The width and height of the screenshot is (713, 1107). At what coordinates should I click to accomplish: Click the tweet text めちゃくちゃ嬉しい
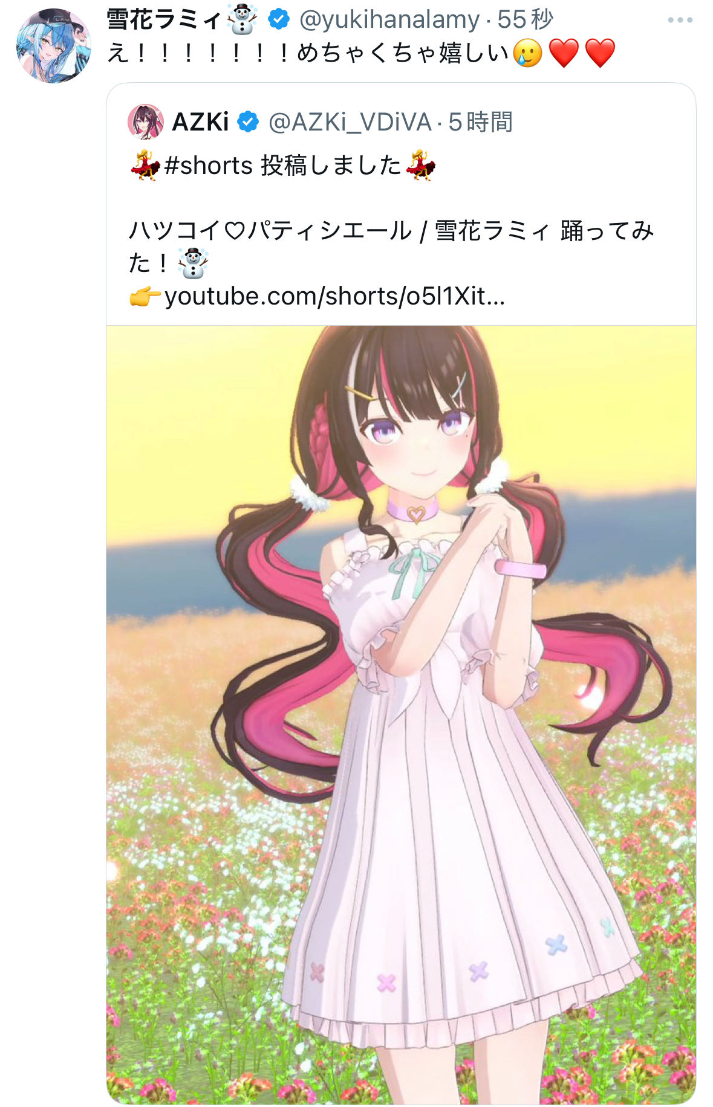(x=403, y=53)
